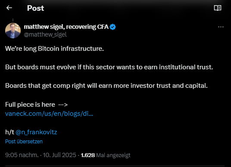
Task: Click the Post heading at top
Action: (x=35, y=8)
